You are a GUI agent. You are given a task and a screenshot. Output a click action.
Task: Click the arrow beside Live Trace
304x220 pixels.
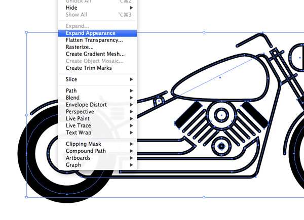pos(131,125)
